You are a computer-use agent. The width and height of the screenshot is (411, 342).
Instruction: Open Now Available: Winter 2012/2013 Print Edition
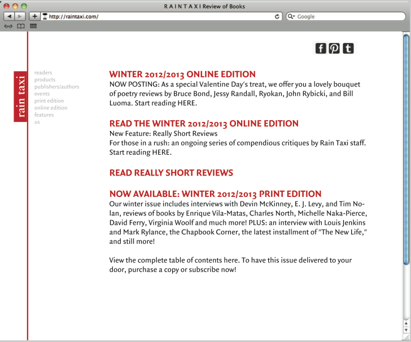[215, 194]
